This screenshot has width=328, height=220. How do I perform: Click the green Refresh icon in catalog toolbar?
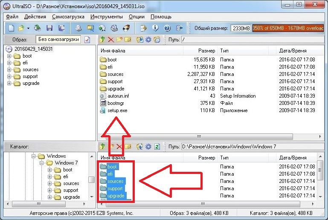coord(157,147)
